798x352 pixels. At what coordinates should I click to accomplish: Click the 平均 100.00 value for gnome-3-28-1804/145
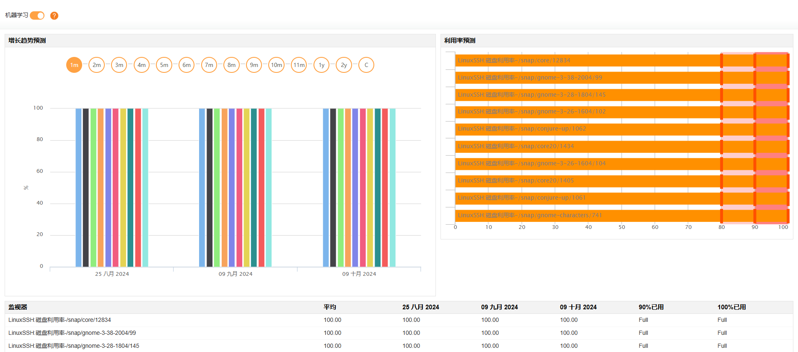click(332, 346)
